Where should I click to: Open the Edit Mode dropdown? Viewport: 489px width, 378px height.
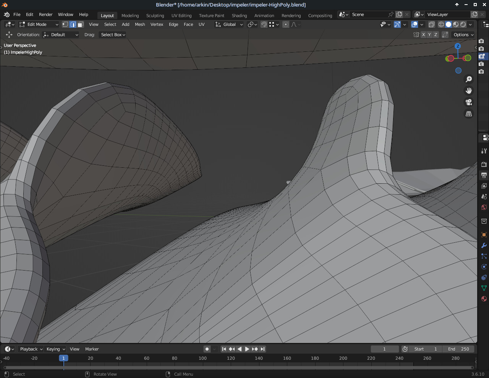39,24
